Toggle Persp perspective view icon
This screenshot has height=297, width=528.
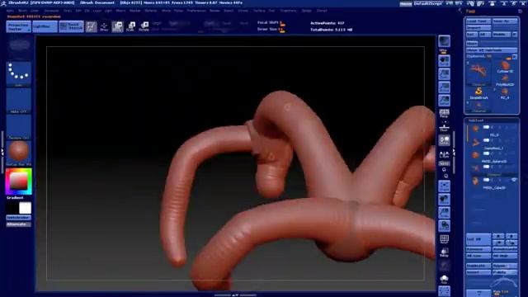(x=445, y=114)
